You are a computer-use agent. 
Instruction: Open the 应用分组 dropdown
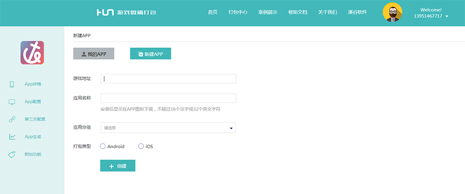point(168,127)
